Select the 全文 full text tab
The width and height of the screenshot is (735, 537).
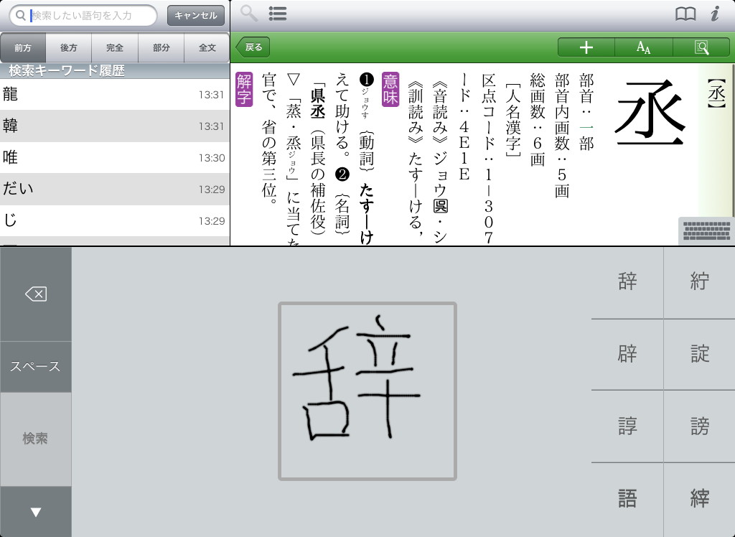[207, 48]
